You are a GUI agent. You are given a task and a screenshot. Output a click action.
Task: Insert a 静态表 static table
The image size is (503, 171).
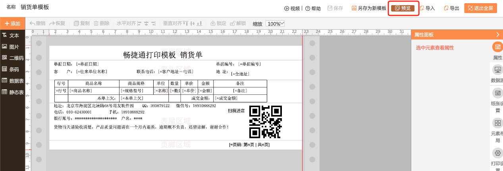tap(13, 92)
